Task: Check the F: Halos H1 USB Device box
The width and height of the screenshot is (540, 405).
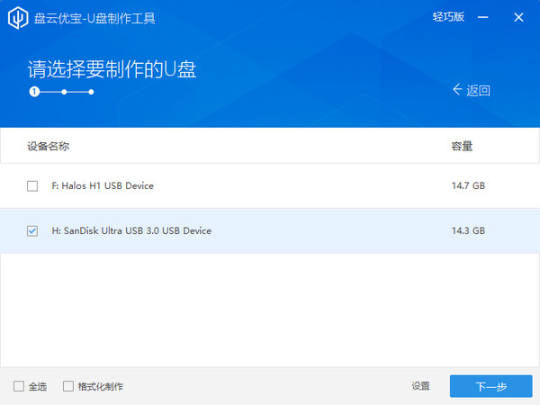Action: [32, 186]
